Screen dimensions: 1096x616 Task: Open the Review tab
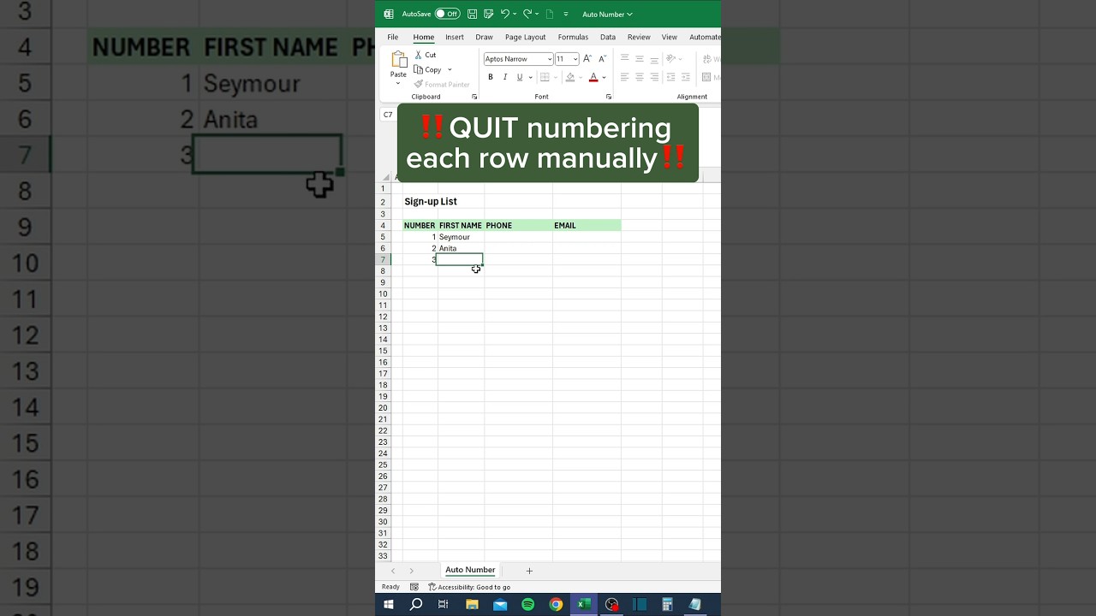point(639,37)
